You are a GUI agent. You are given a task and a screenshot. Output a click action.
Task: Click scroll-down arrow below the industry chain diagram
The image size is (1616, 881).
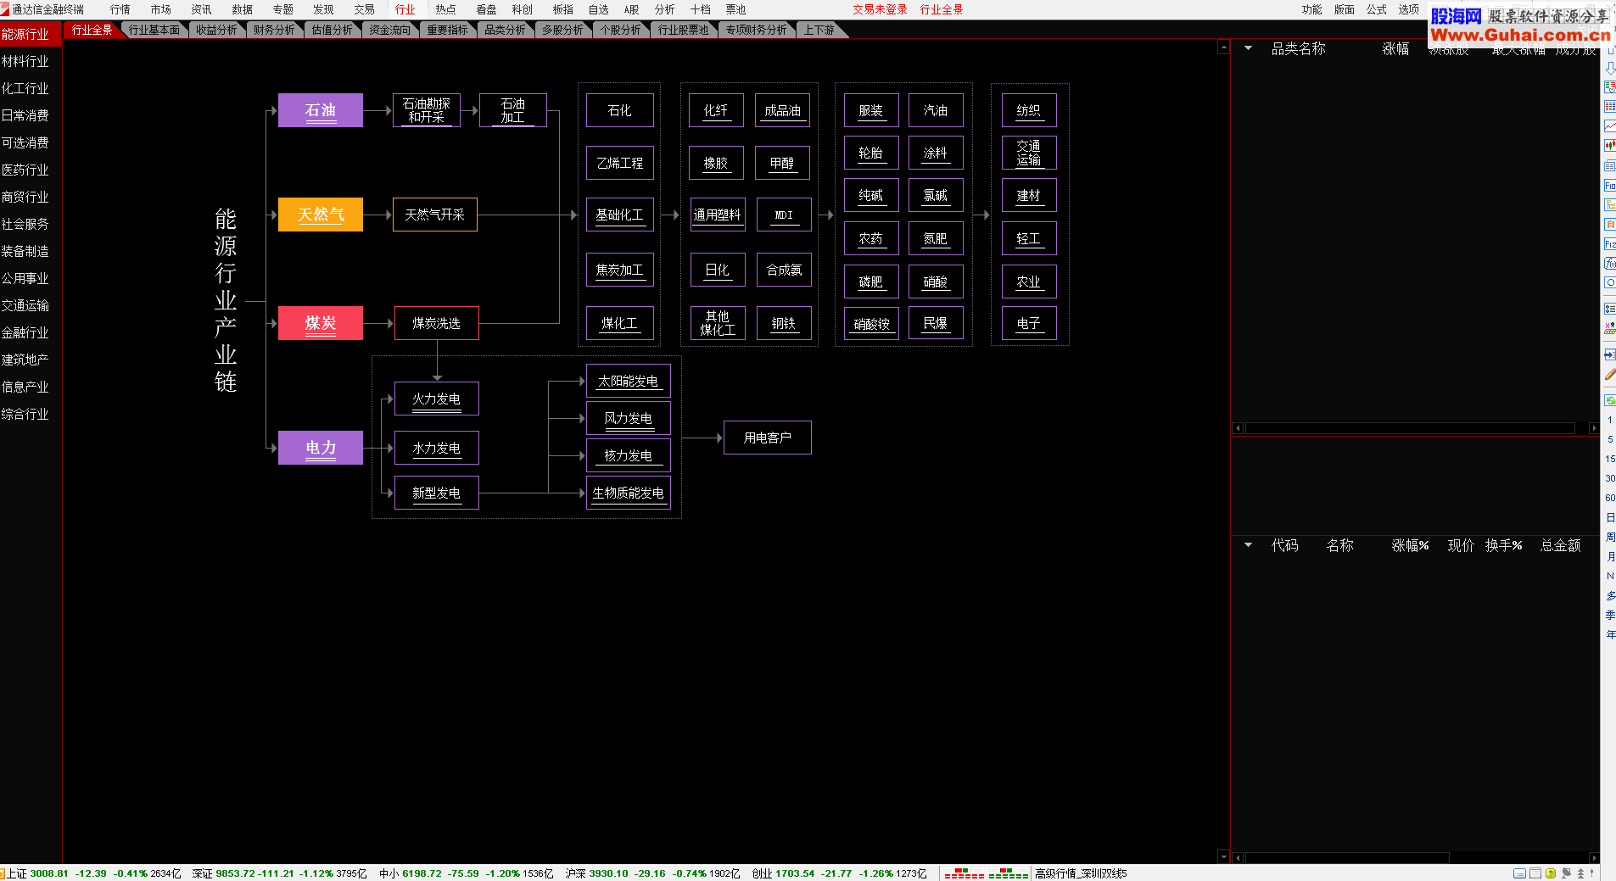click(x=1223, y=856)
